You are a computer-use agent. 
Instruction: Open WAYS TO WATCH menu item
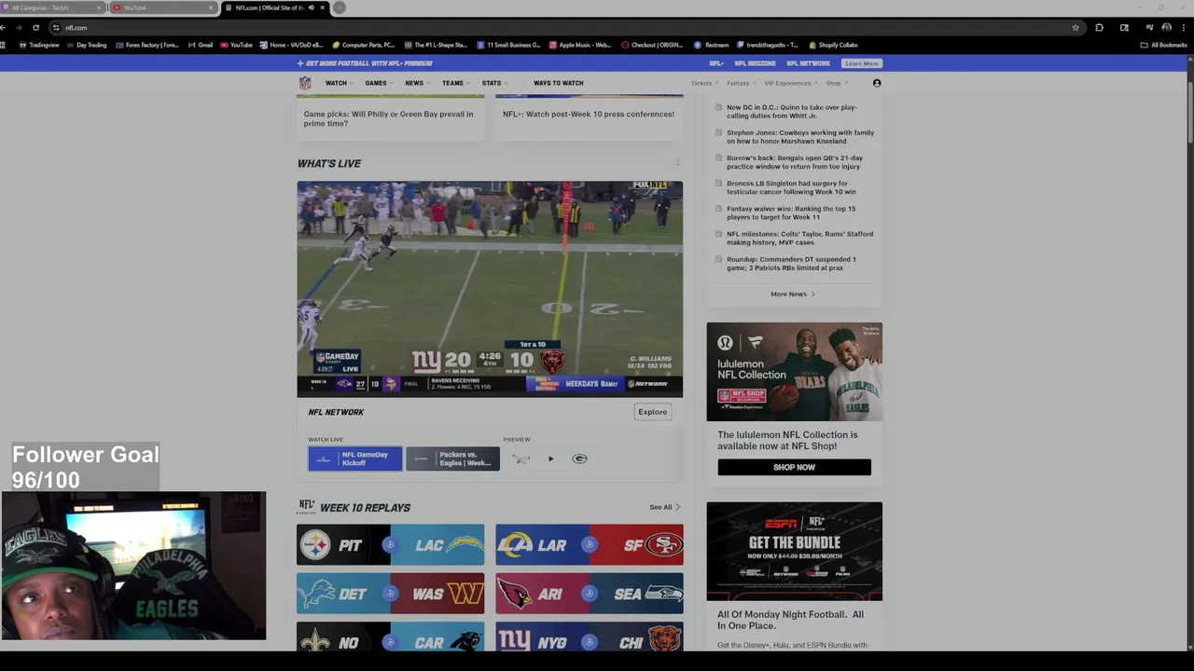(x=558, y=83)
